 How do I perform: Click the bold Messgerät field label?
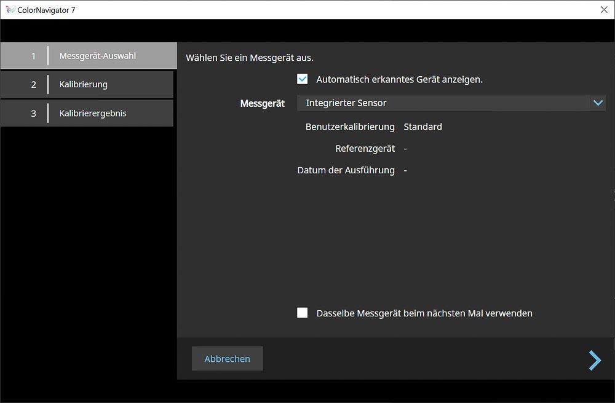pos(262,104)
